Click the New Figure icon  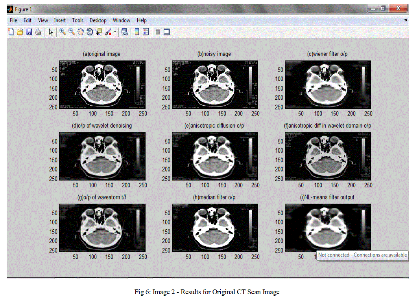coord(11,32)
